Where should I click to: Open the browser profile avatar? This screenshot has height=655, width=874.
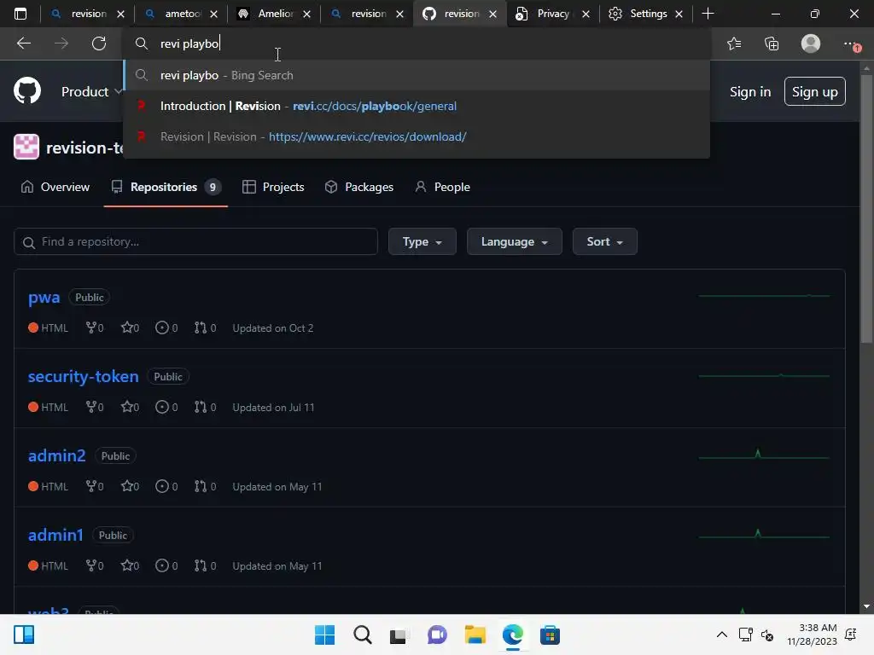pos(811,43)
